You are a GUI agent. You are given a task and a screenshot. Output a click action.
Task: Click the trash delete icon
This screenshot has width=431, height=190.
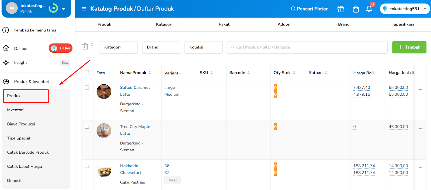[x=85, y=46]
